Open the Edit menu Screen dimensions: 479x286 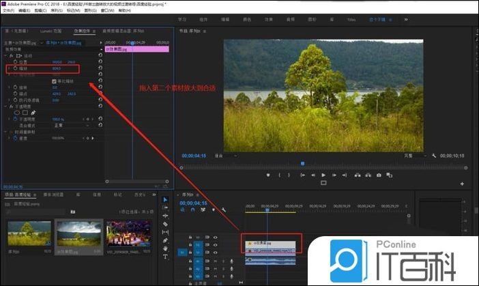click(25, 10)
